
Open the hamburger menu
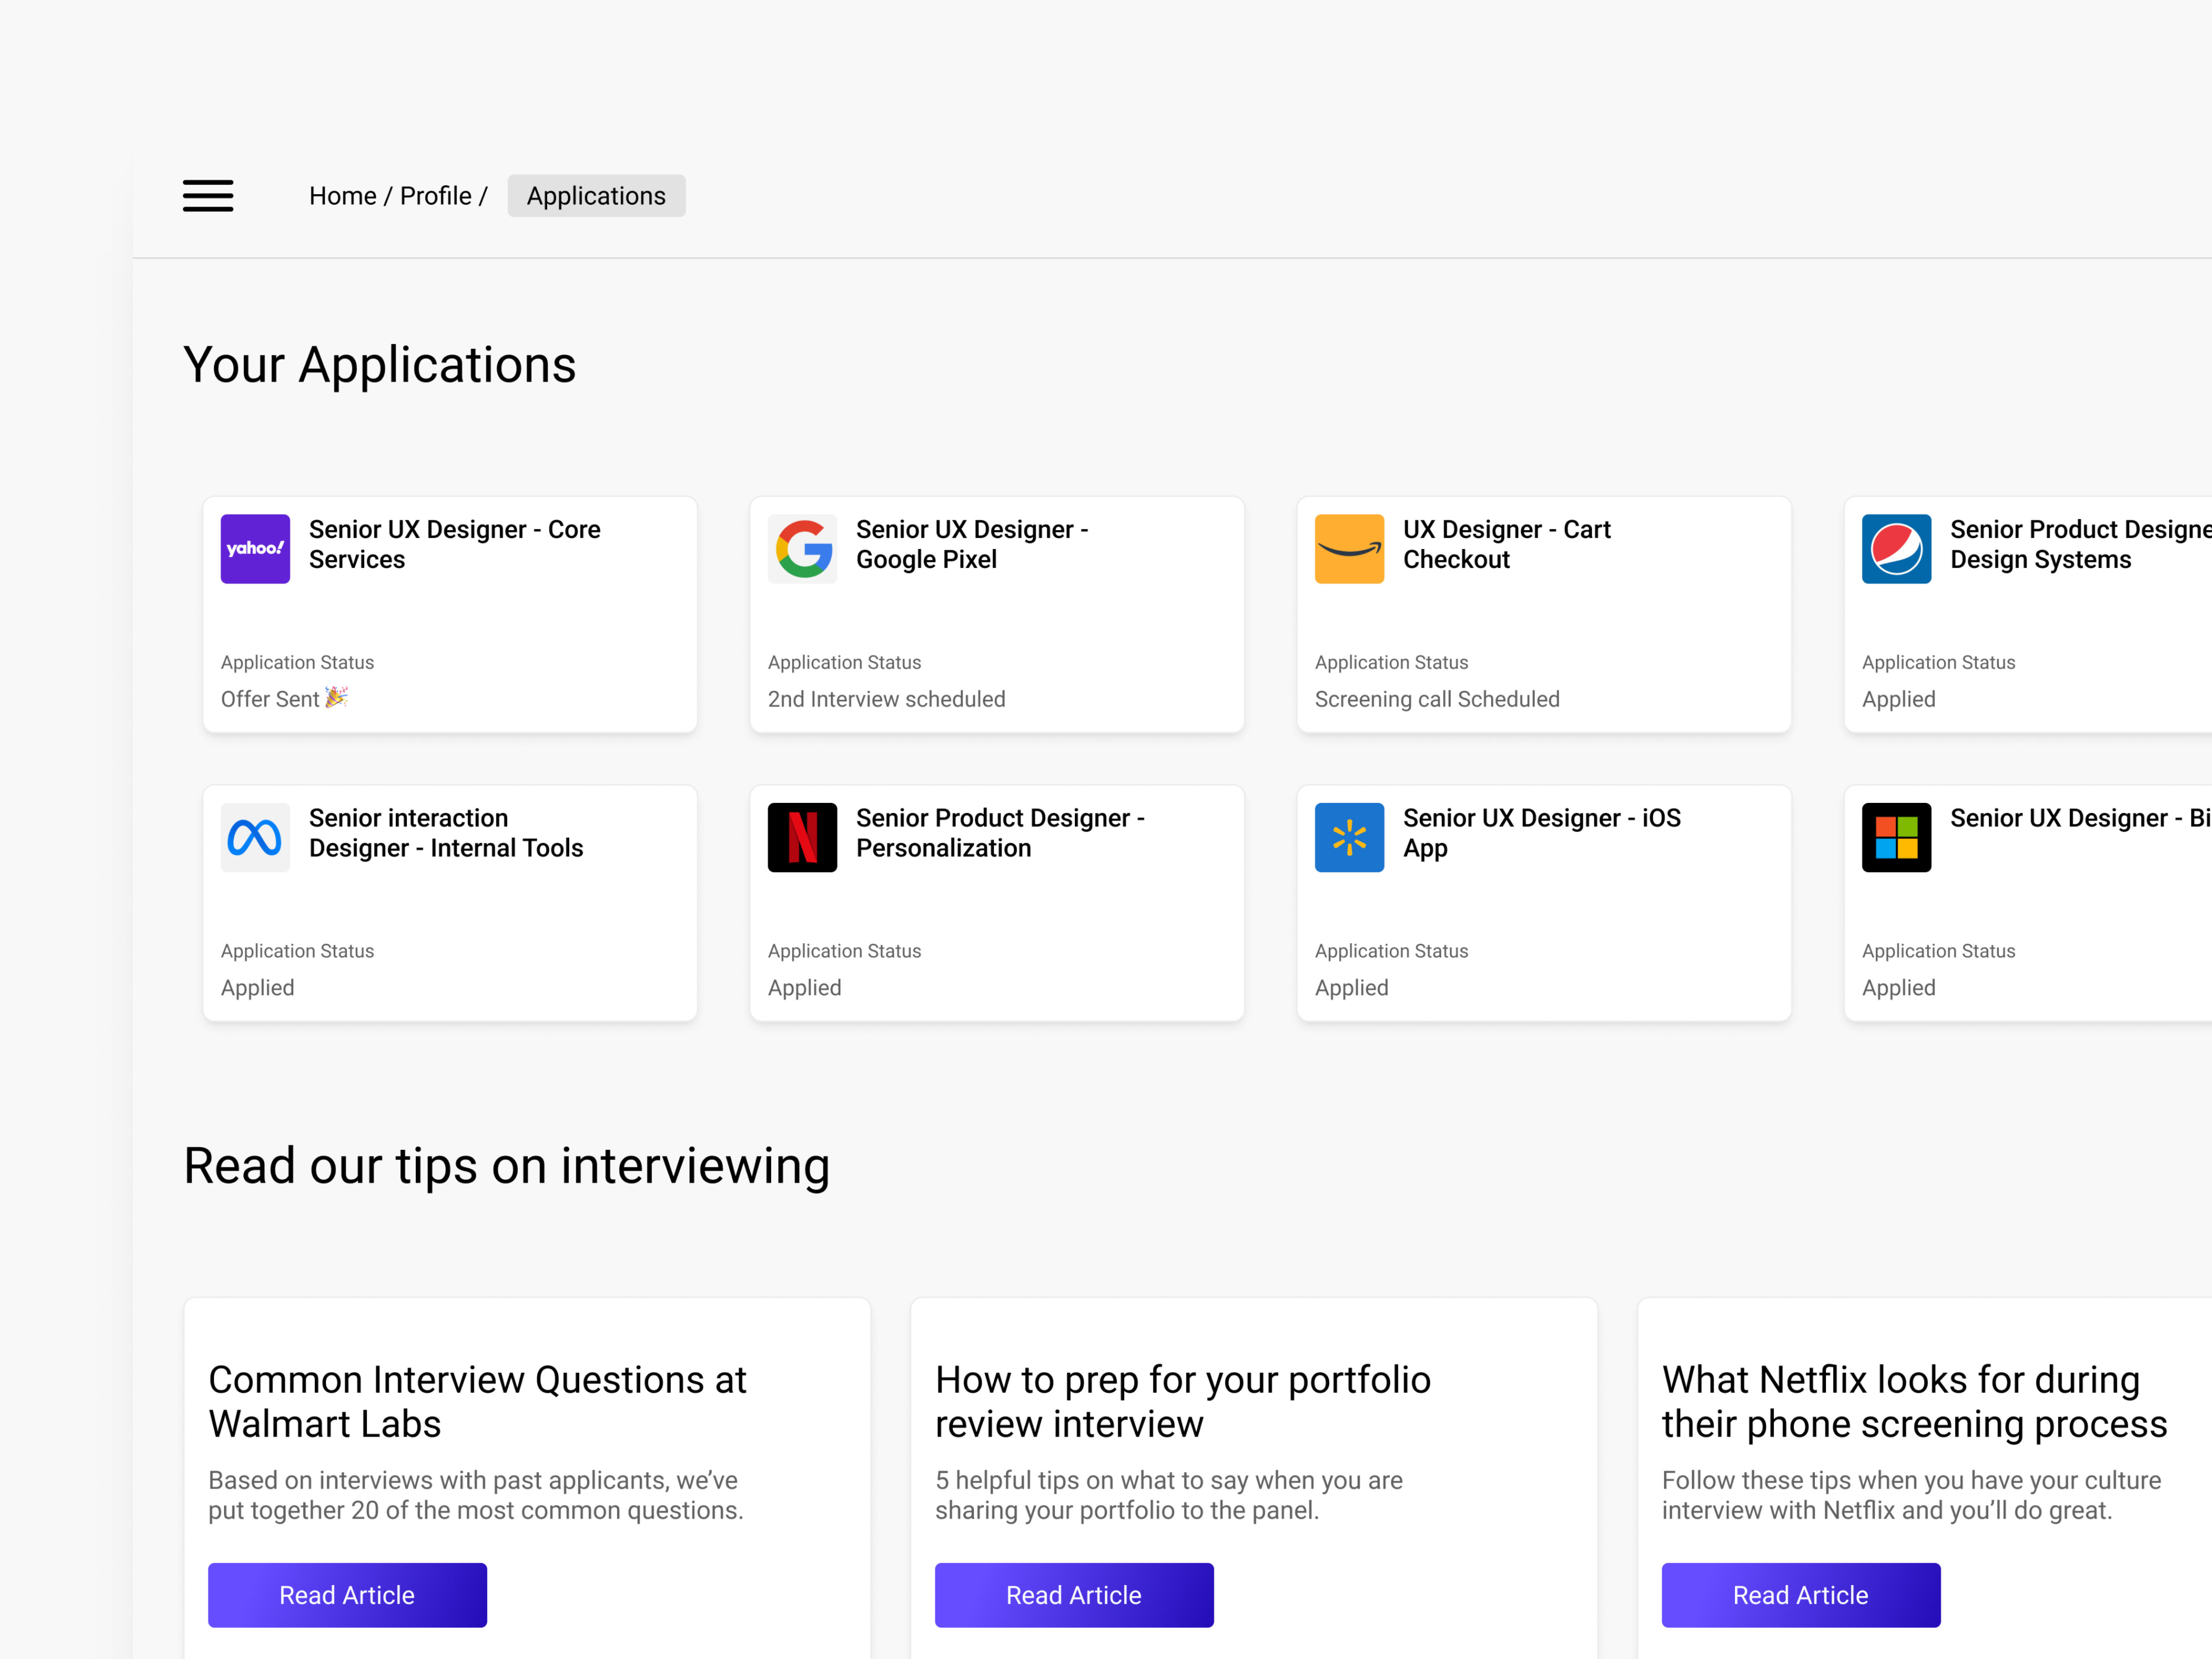(208, 196)
